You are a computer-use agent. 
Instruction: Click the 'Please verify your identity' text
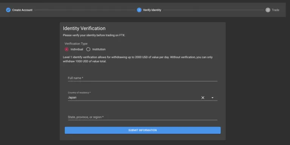point(94,35)
